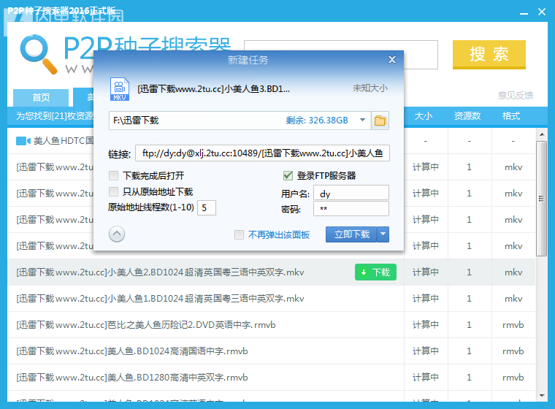Screen dimensions: 555x409
Task: Click the 链接 ftp URL field
Action: pos(263,153)
